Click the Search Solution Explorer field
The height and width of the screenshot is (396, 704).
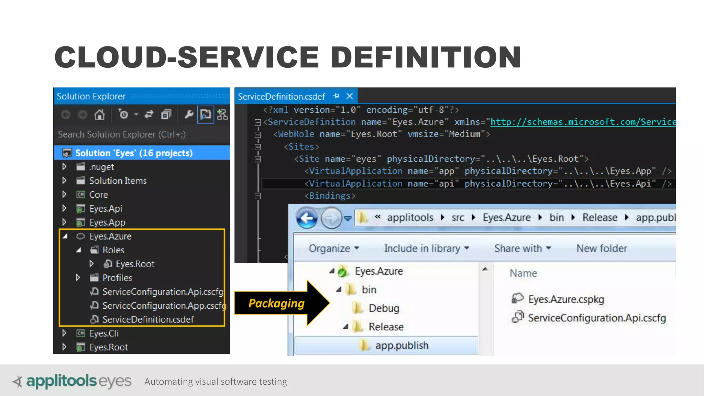click(x=142, y=134)
